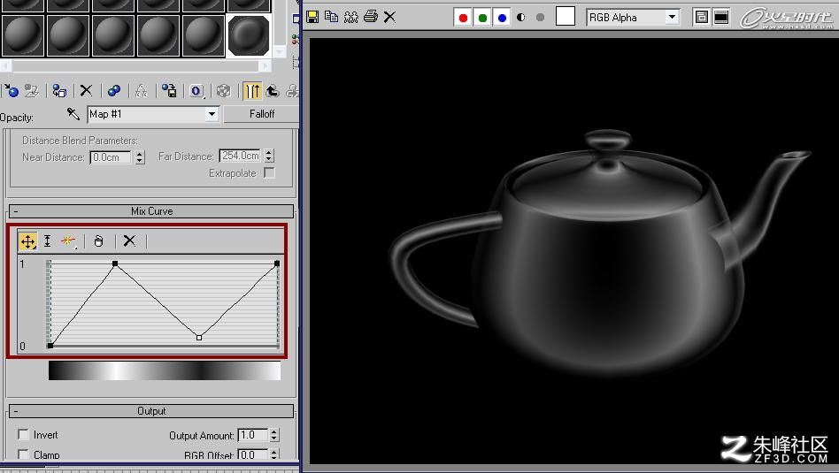
Task: Open the Map #1 name dropdown
Action: [153, 114]
